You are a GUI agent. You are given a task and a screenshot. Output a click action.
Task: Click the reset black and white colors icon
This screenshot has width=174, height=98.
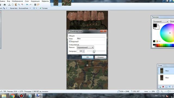[154, 28]
